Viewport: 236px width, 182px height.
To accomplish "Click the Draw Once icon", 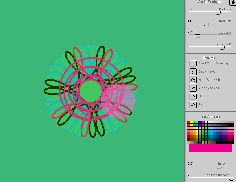I will pos(193,72).
